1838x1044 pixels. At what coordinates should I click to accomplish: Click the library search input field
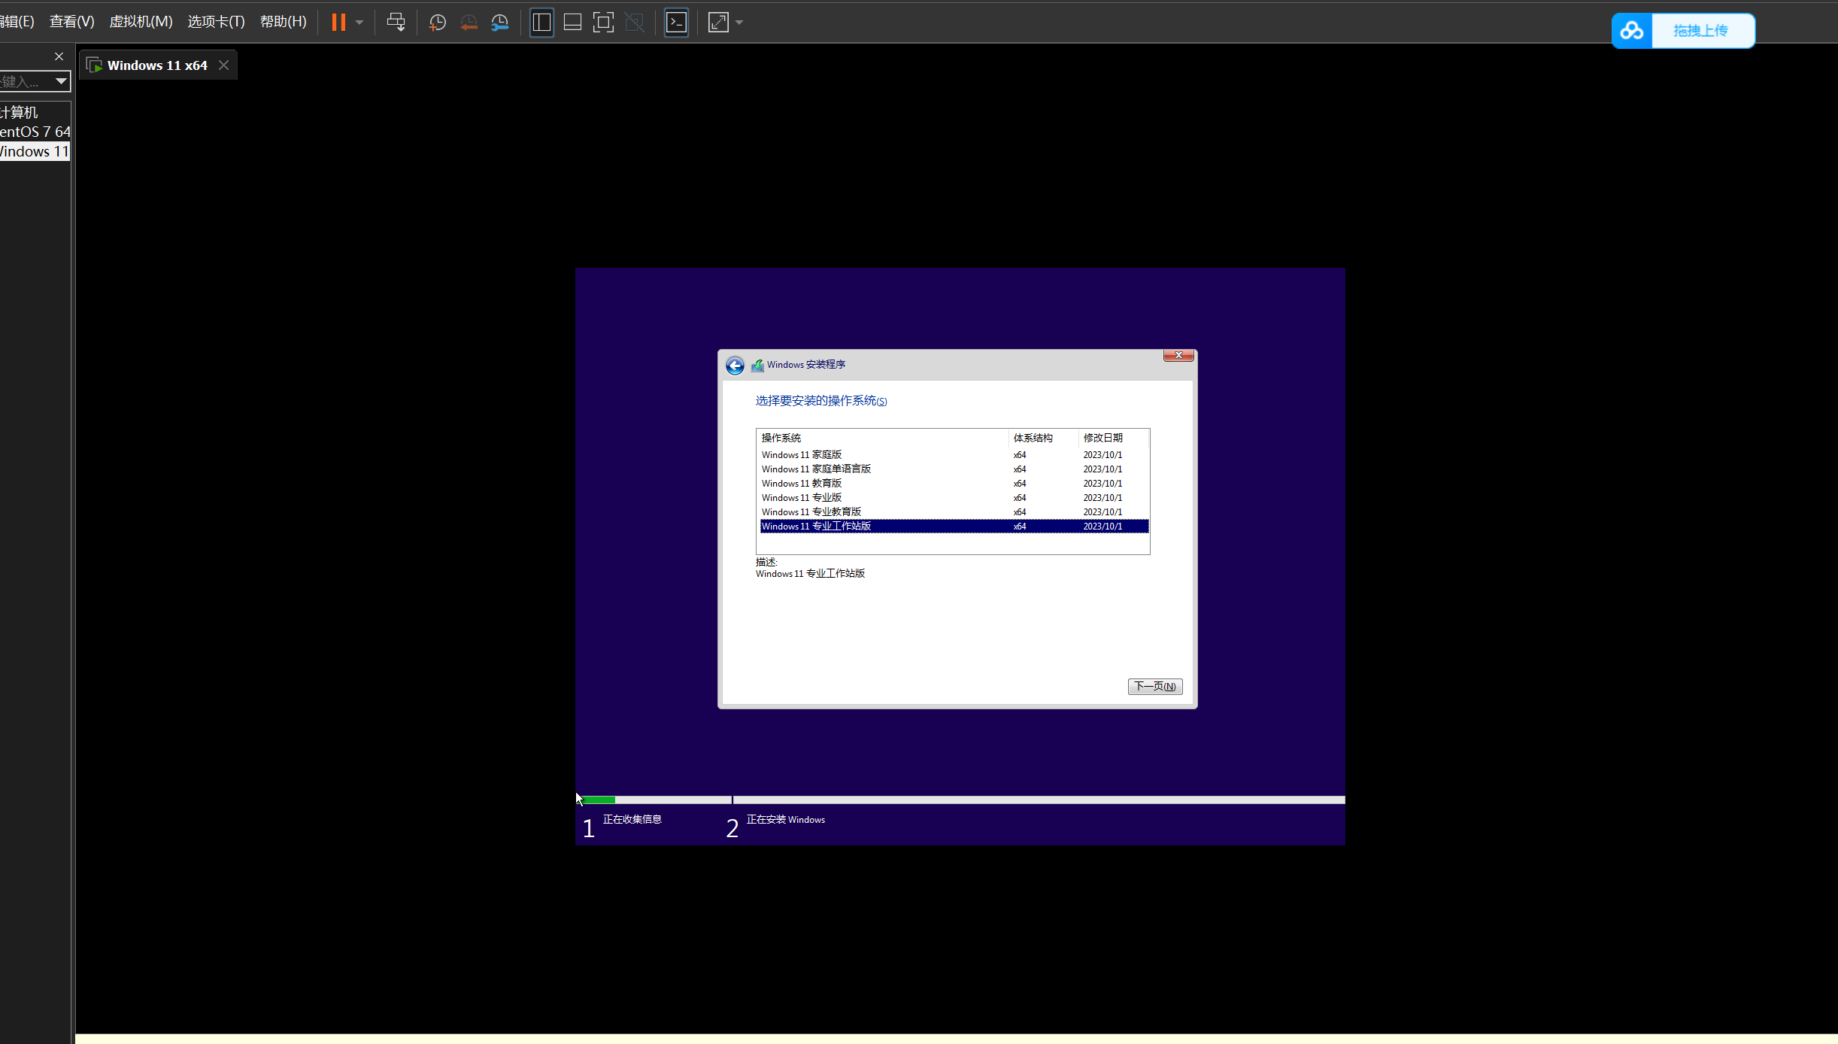point(25,81)
